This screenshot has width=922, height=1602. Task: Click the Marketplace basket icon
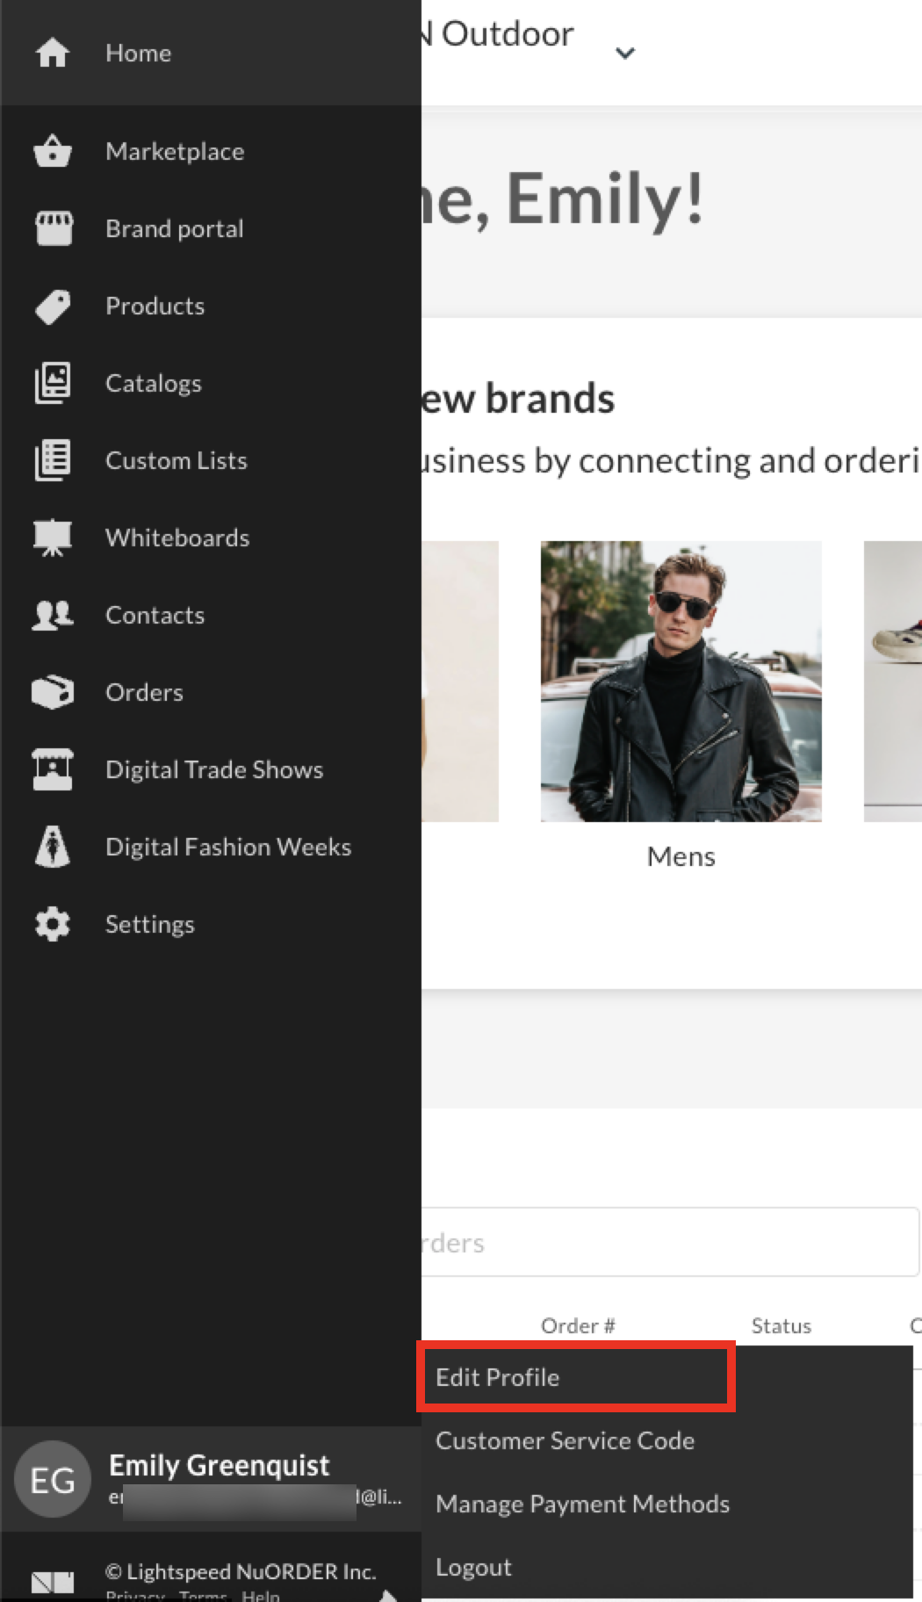pyautogui.click(x=53, y=151)
